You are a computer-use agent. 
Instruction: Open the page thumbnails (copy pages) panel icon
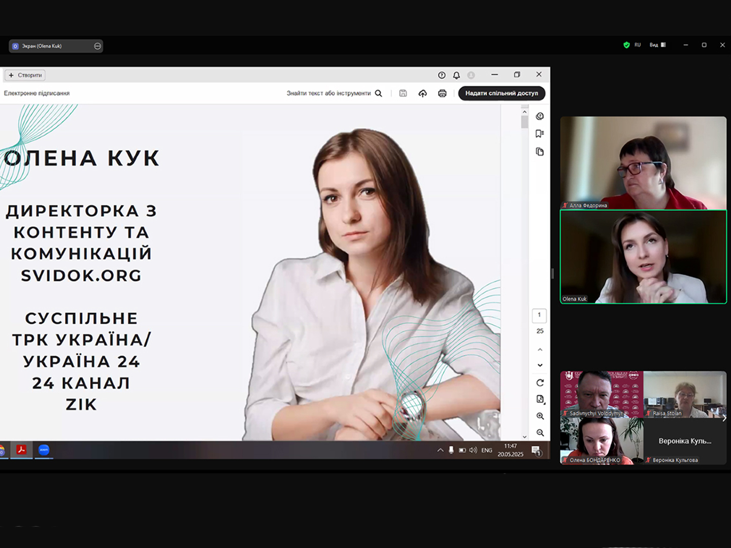[540, 151]
